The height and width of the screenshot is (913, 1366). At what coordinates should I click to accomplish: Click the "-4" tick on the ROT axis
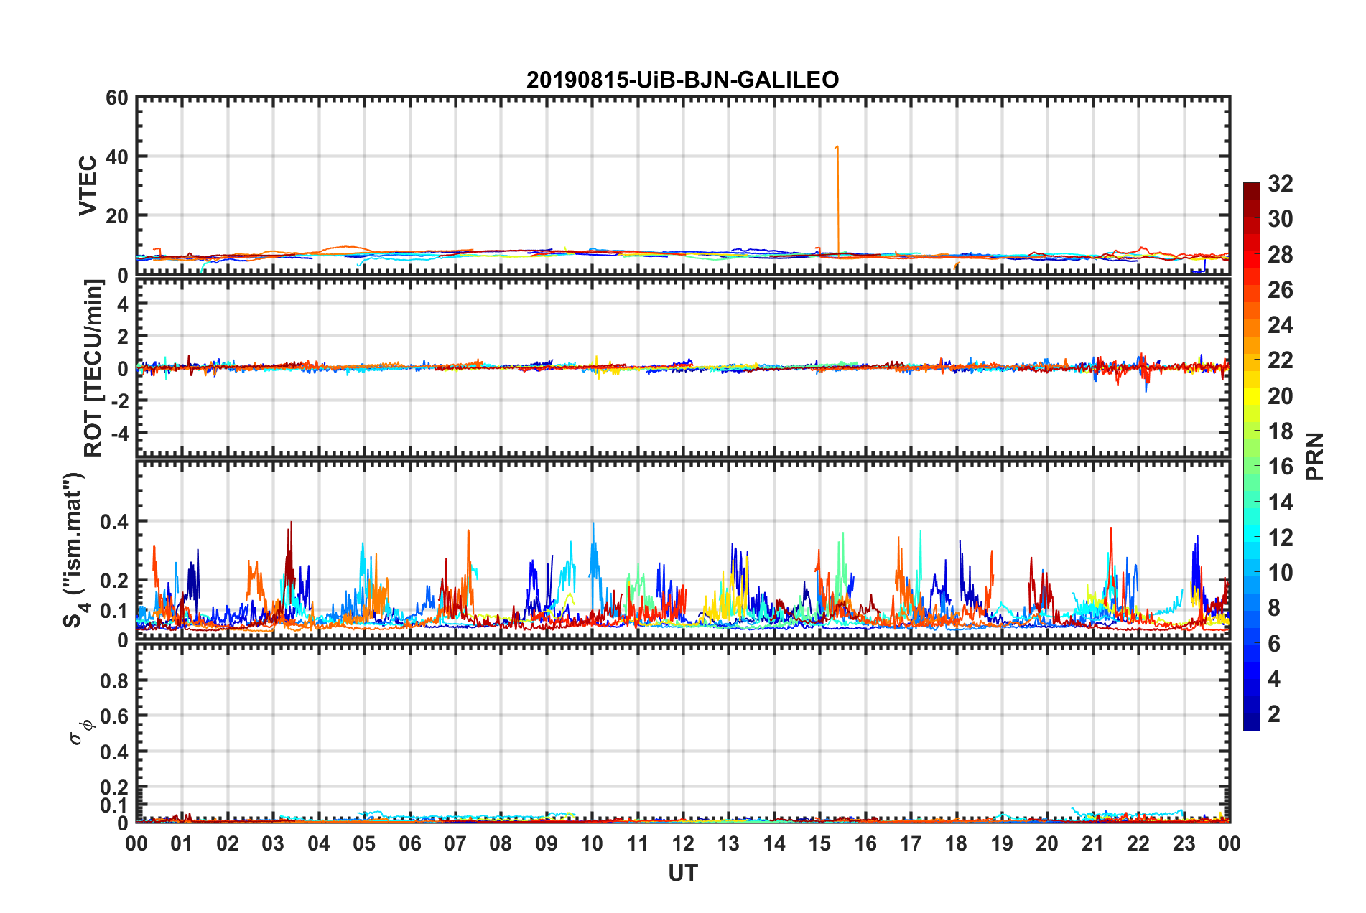click(x=120, y=433)
